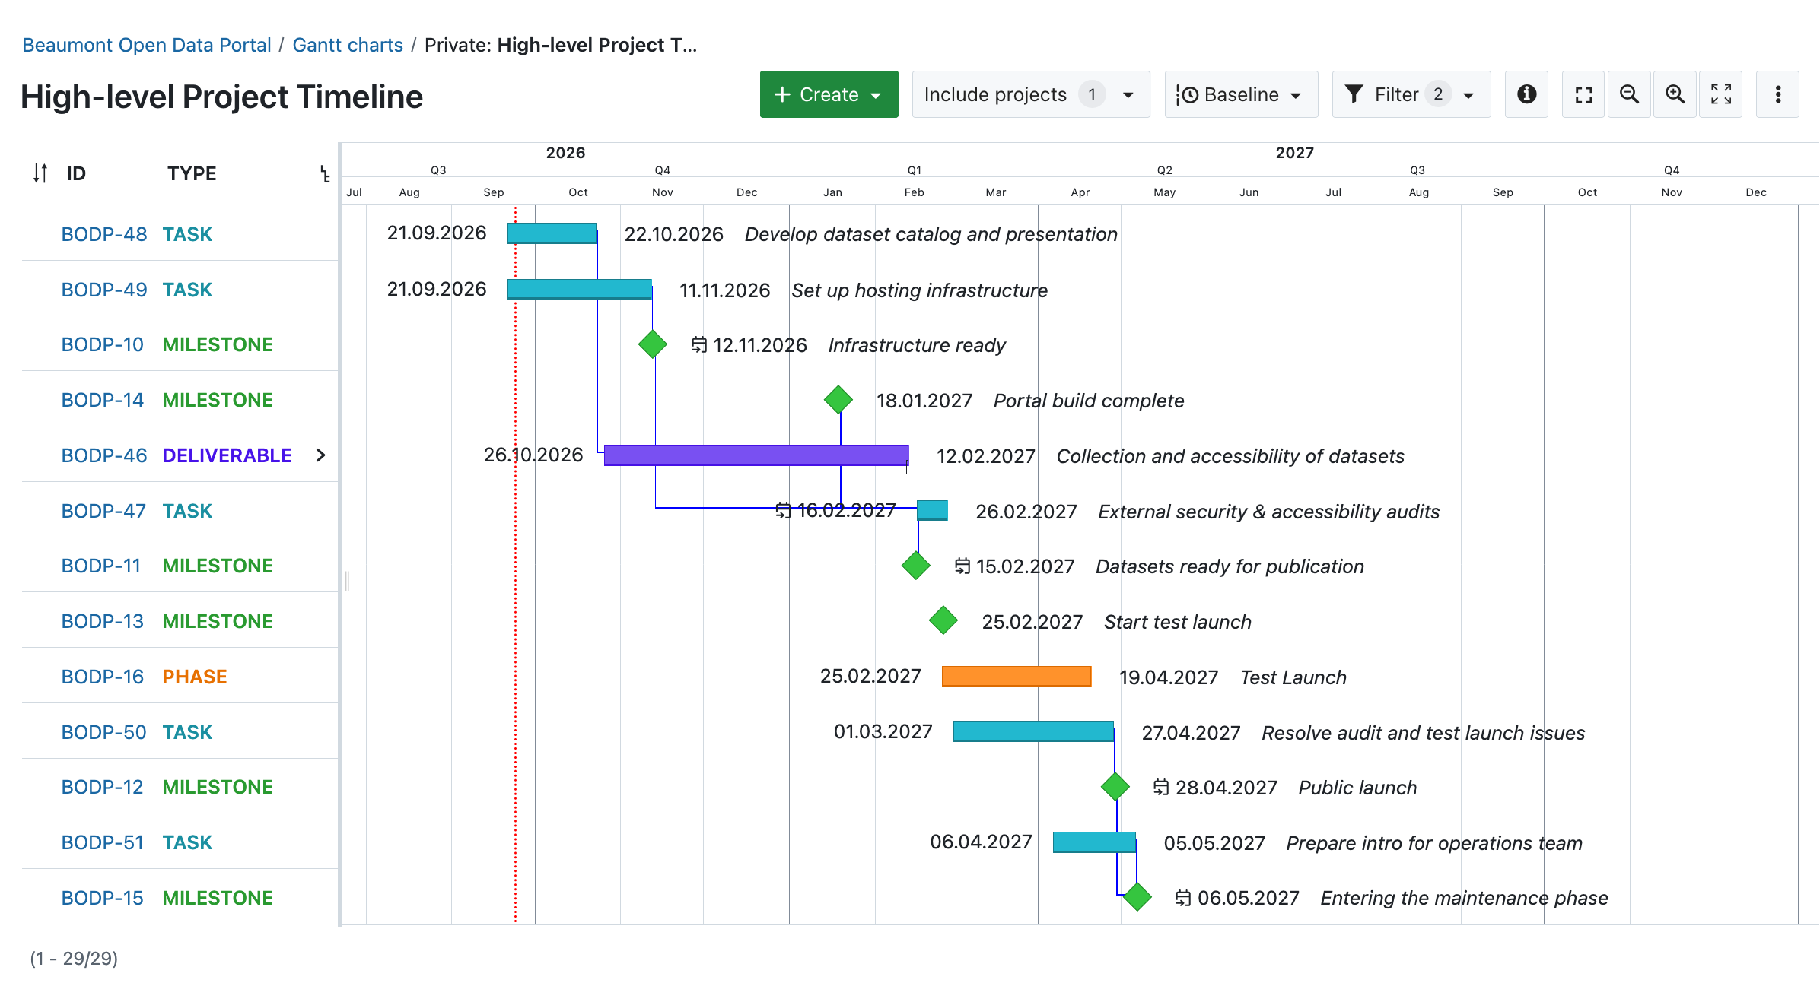This screenshot has height=1002, width=1820.
Task: Click the Develop dataset catalog task bar
Action: pyautogui.click(x=552, y=233)
